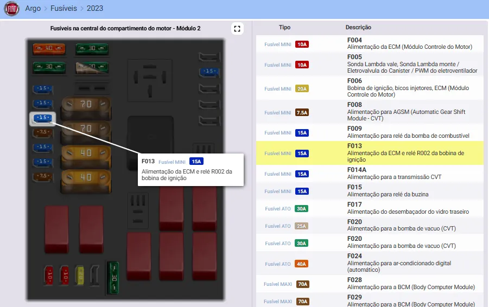Select the orange 40 fuse in diagram
Screen dimensions: 489x307
click(x=49, y=49)
